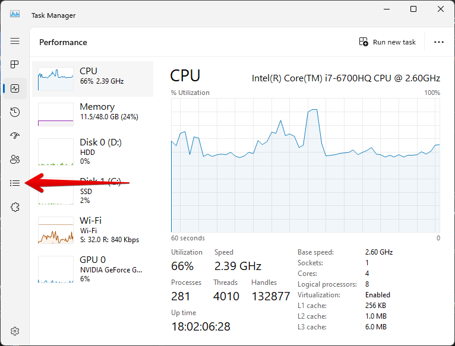Viewport: 455px width, 346px height.
Task: Select Disk 0 (D:) HDD entry
Action: (93, 151)
